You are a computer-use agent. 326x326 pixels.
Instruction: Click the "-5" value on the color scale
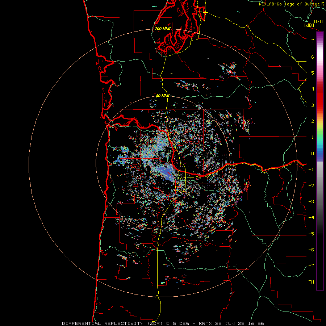tap(311, 234)
